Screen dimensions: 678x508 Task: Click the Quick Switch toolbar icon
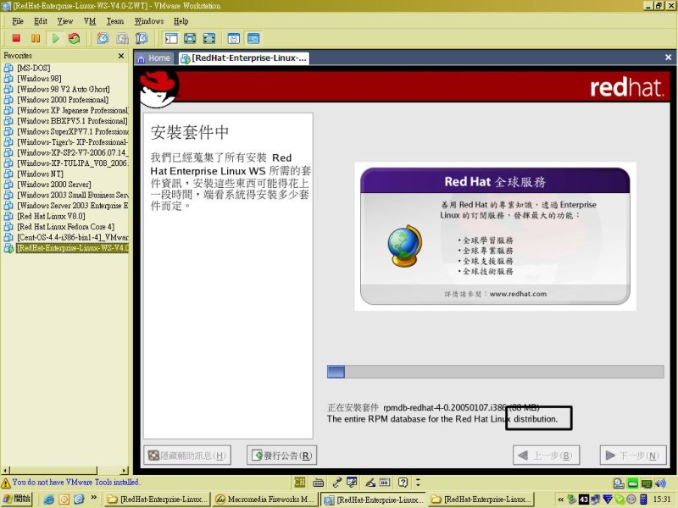click(209, 38)
